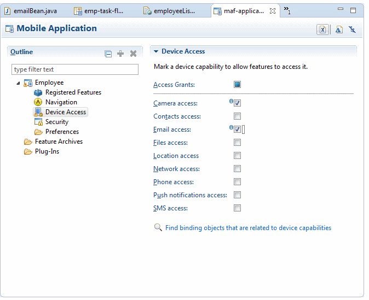Collapse all items in Outline panel
369x300 pixels.
point(108,54)
